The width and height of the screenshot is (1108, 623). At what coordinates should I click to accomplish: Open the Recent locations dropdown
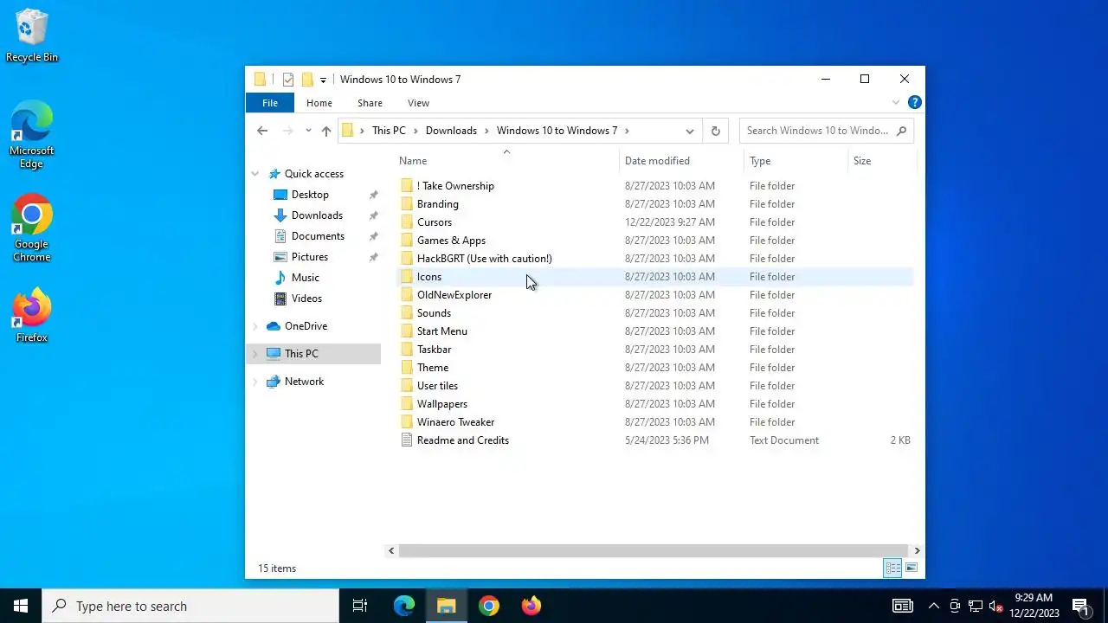[x=308, y=131]
